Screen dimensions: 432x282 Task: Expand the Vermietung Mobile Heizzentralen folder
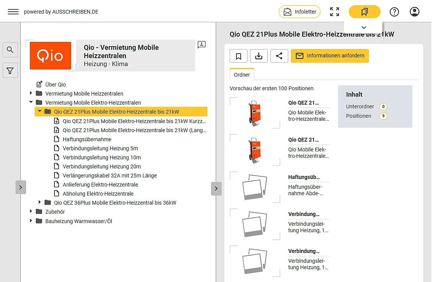click(x=31, y=93)
